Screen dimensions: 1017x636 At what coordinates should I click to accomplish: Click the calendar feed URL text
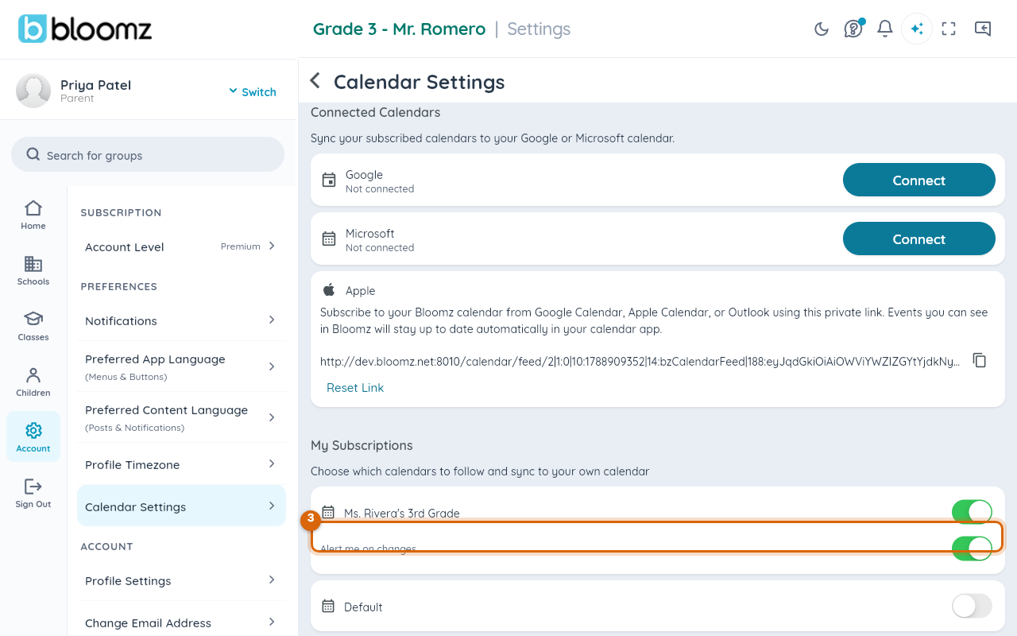coord(640,361)
